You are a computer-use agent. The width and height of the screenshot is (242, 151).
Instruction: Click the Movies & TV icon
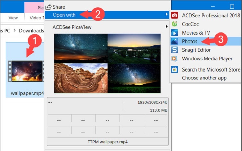pyautogui.click(x=174, y=33)
